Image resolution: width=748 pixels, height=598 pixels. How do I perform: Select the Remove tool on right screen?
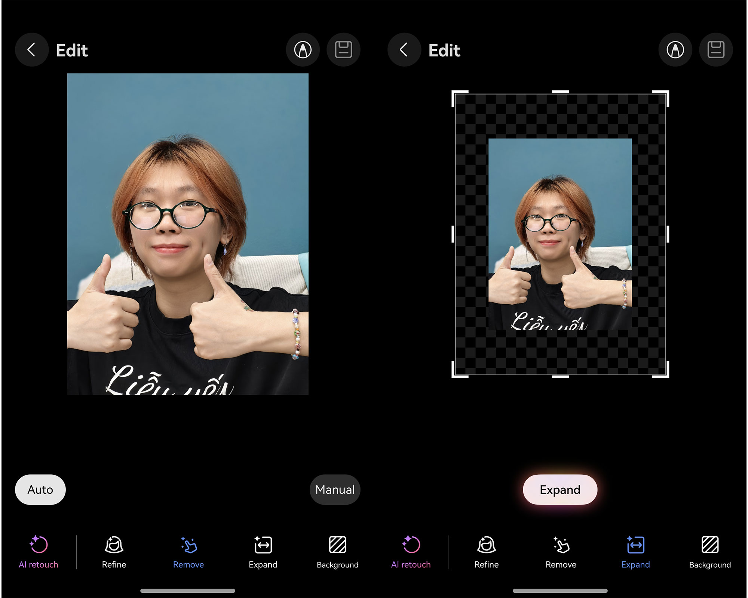click(561, 552)
